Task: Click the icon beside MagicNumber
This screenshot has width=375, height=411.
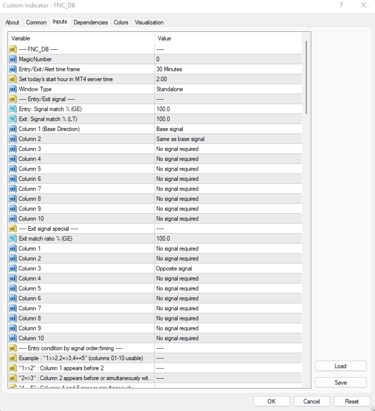Action: coord(12,59)
